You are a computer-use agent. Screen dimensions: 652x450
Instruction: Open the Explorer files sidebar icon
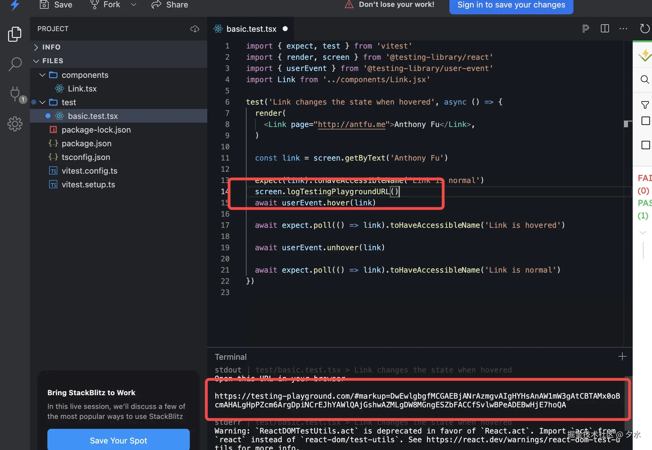(x=15, y=34)
